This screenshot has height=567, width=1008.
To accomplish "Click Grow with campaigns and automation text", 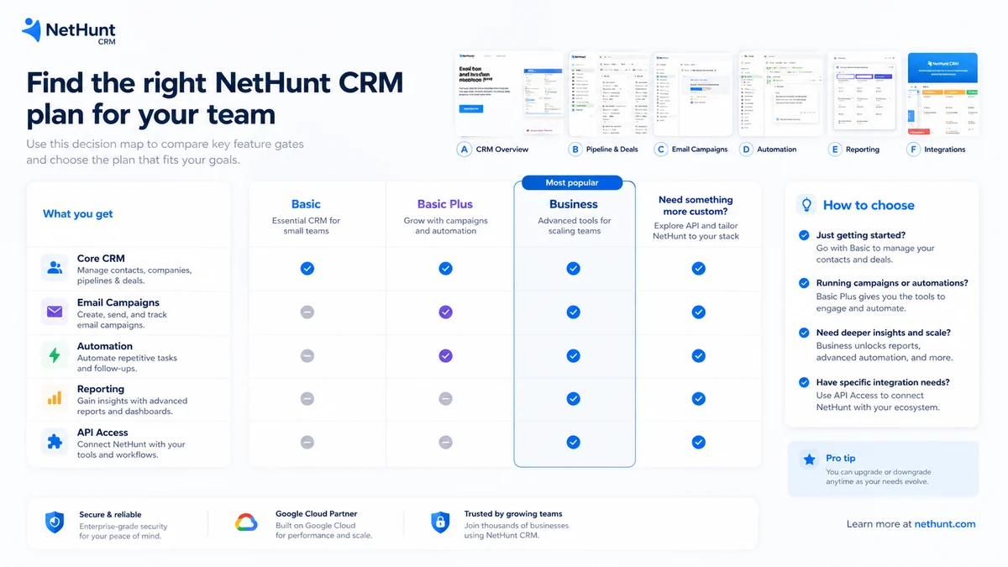I will click(445, 226).
